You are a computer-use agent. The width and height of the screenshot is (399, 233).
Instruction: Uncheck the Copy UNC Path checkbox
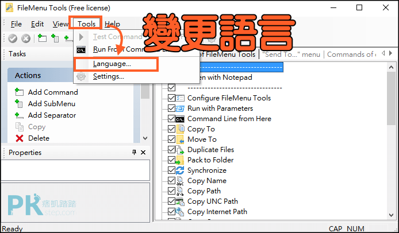click(172, 201)
